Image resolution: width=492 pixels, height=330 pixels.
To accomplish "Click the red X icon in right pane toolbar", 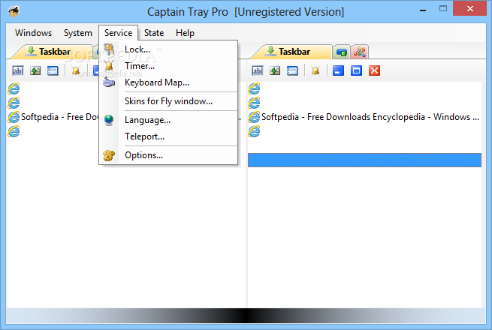I will [374, 70].
